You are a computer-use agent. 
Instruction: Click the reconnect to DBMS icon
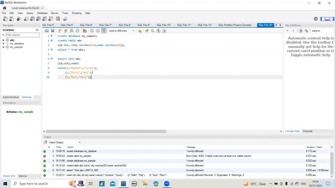[x=65, y=19]
